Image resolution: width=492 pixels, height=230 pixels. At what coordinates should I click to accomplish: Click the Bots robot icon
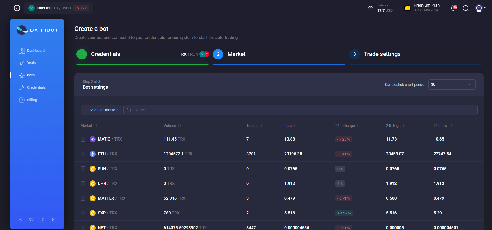point(22,75)
